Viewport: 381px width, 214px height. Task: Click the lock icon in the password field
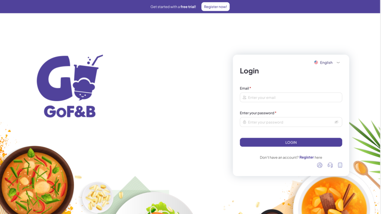244,122
